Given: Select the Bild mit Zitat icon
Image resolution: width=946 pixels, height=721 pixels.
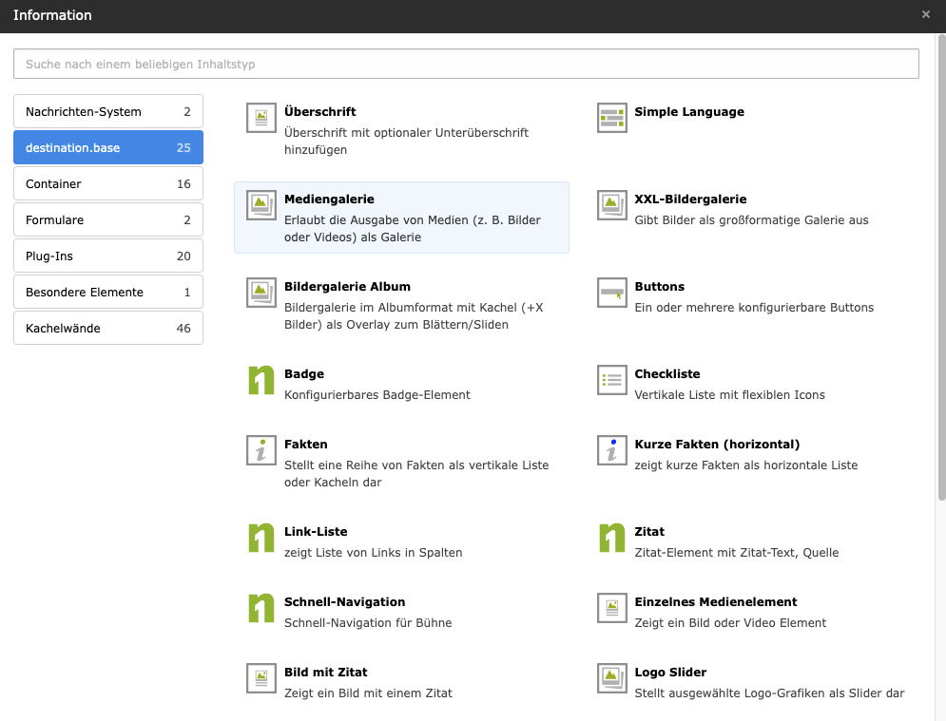Looking at the screenshot, I should click(261, 678).
